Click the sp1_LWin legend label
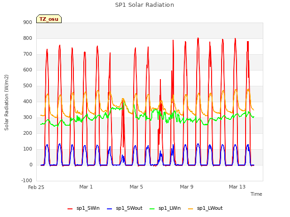The width and height of the screenshot is (290, 217). (x=169, y=208)
